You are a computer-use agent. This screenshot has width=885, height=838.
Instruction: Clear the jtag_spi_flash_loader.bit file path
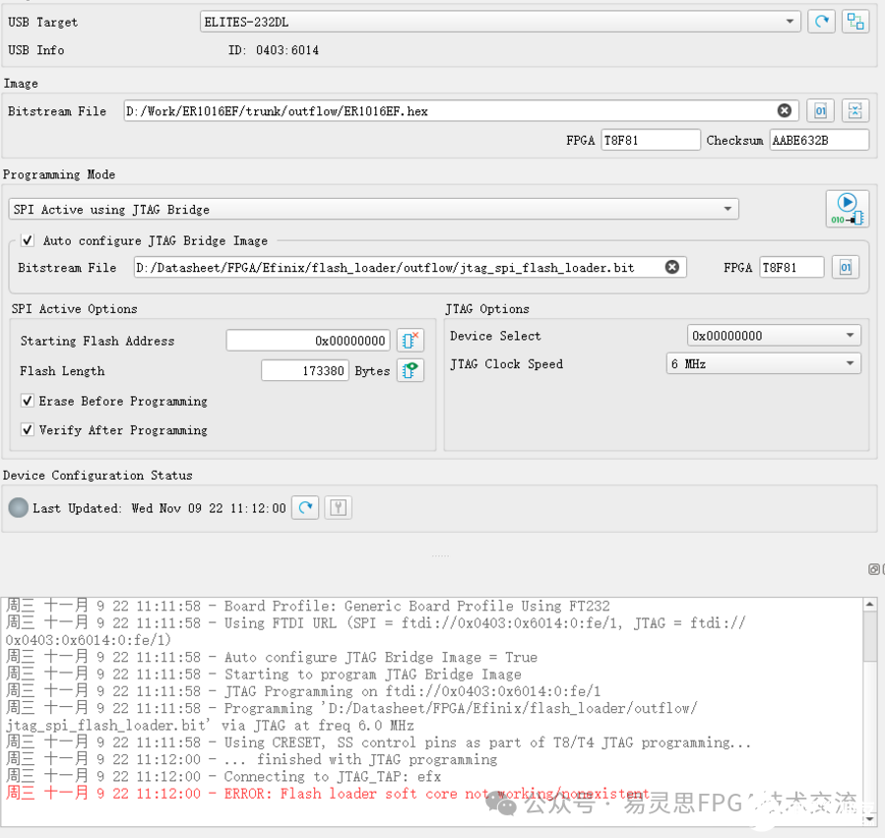pyautogui.click(x=671, y=267)
